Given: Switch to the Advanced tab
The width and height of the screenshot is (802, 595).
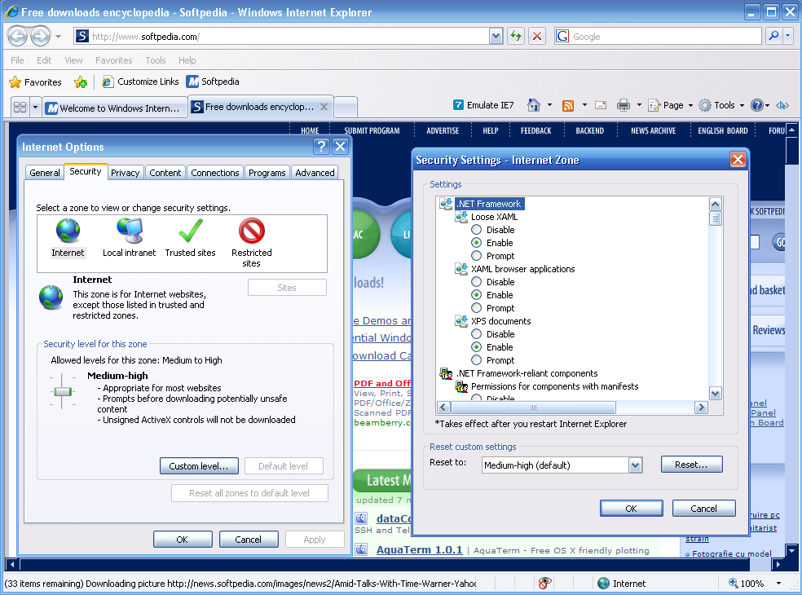Looking at the screenshot, I should [x=315, y=173].
